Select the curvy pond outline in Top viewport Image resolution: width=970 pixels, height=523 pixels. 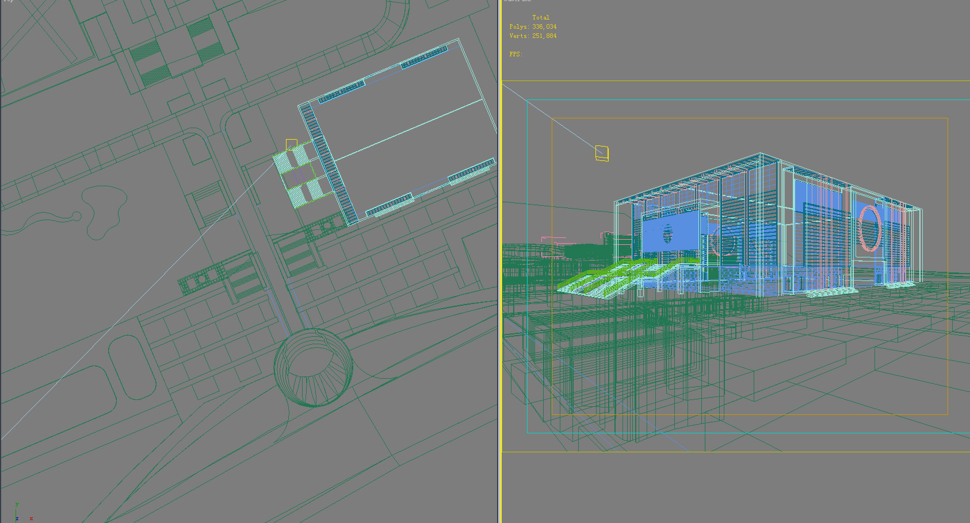click(104, 211)
